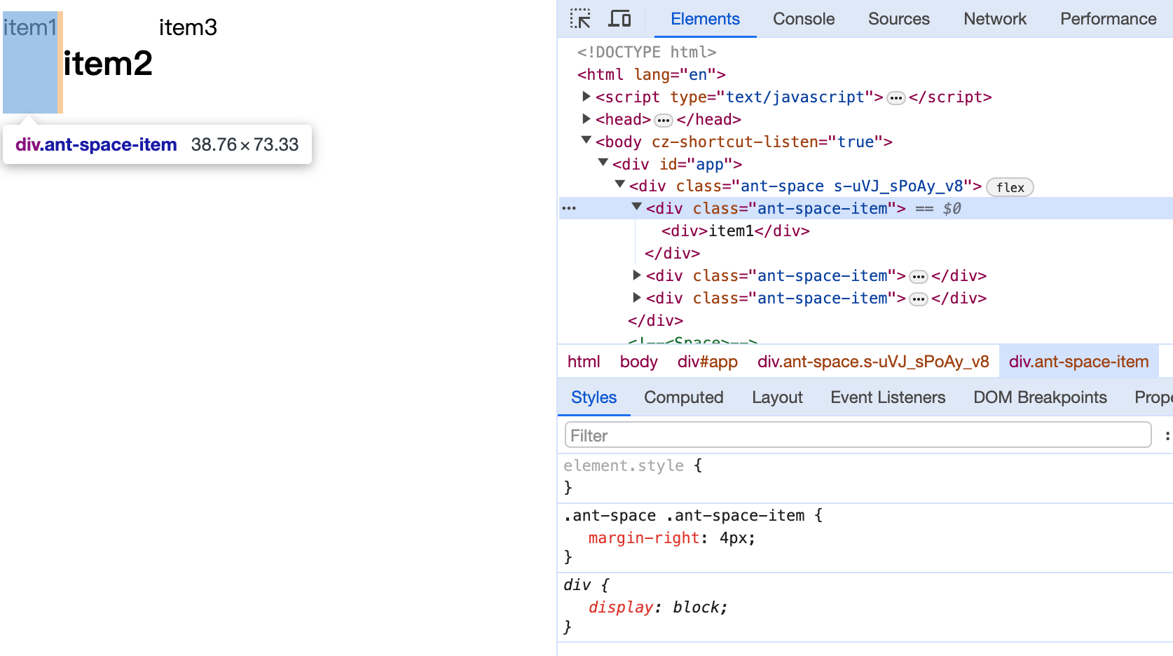The width and height of the screenshot is (1173, 656).
Task: Click the styles Filter input field
Action: tap(858, 435)
